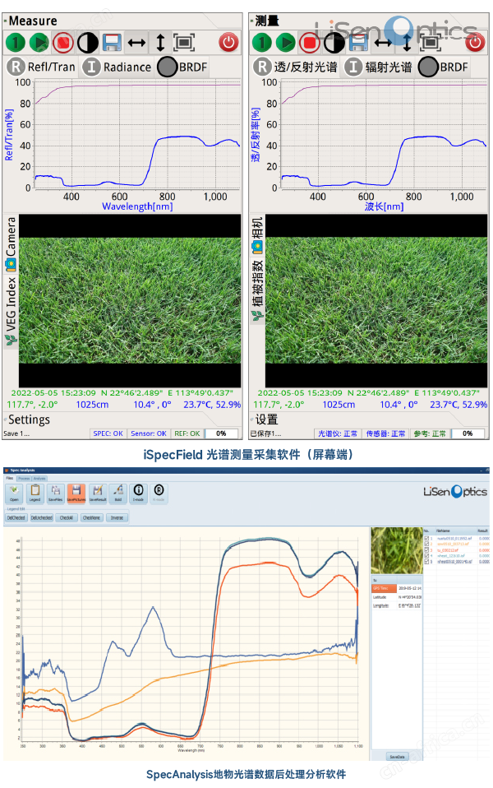Toggle the I-mode icon
This screenshot has height=788, width=493.
point(139,493)
